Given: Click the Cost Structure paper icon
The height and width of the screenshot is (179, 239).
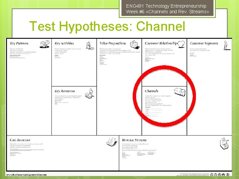Looking at the screenshot, I should click(112, 142).
